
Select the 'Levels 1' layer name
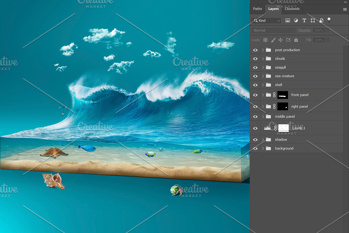pos(299,128)
